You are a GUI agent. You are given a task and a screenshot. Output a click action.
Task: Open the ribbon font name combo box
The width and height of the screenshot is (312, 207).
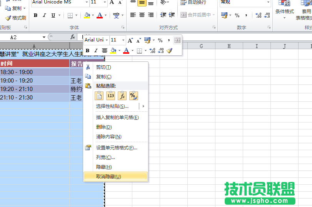(60, 2)
